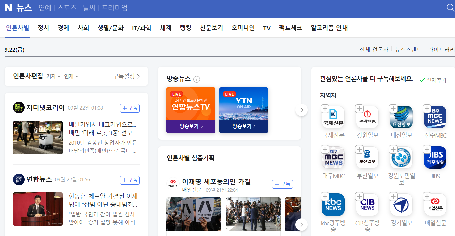This screenshot has height=236, width=455.
Task: Open the 매일신문 icon in the 지역지 grid
Action: [x=435, y=205]
